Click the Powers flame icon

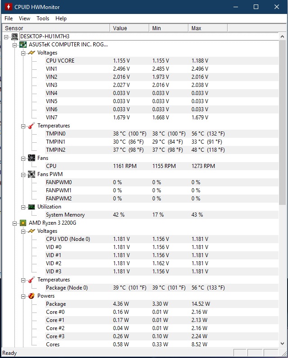coord(31,296)
